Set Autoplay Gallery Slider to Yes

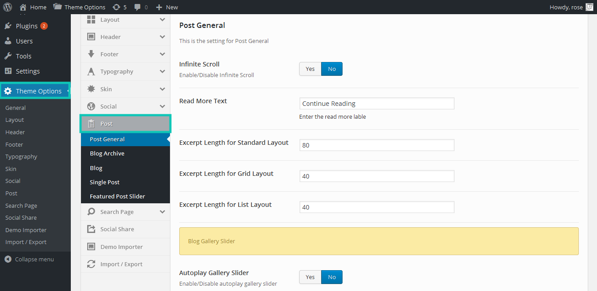pos(310,277)
